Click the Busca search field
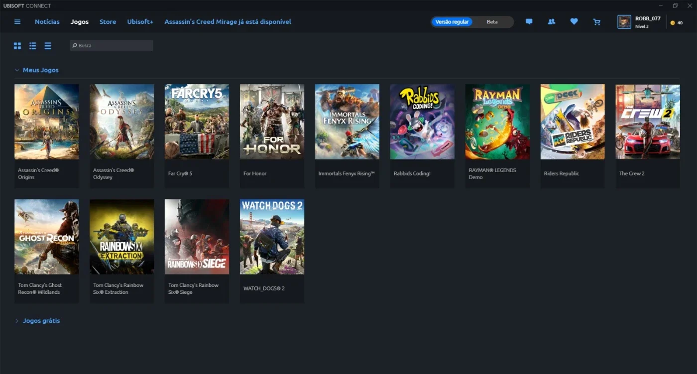The height and width of the screenshot is (374, 697). tap(112, 45)
